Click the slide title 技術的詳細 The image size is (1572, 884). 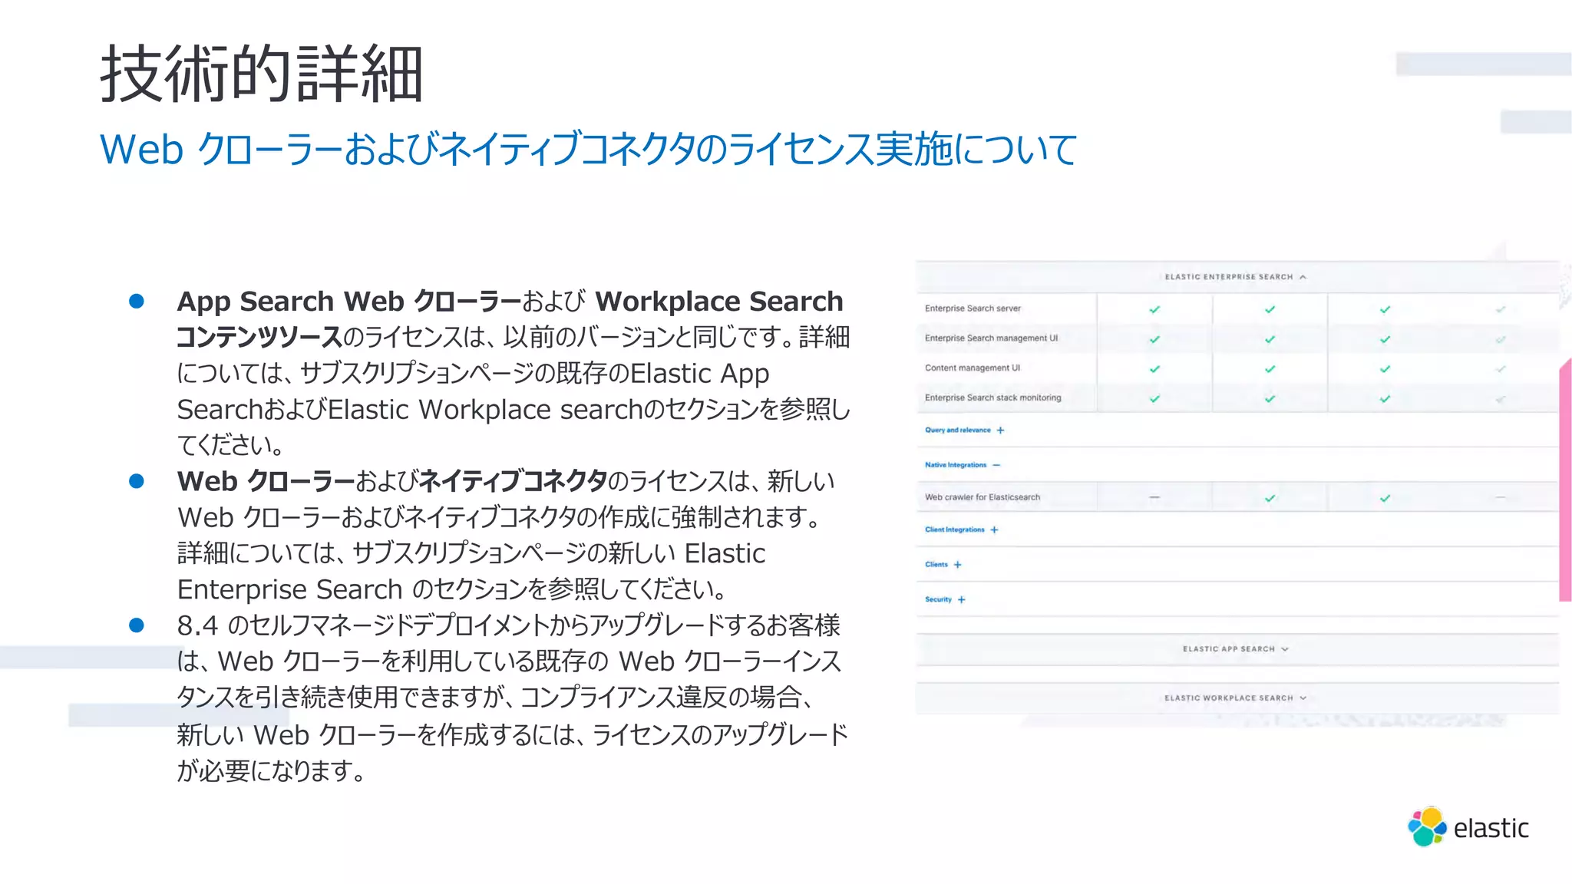pos(262,74)
